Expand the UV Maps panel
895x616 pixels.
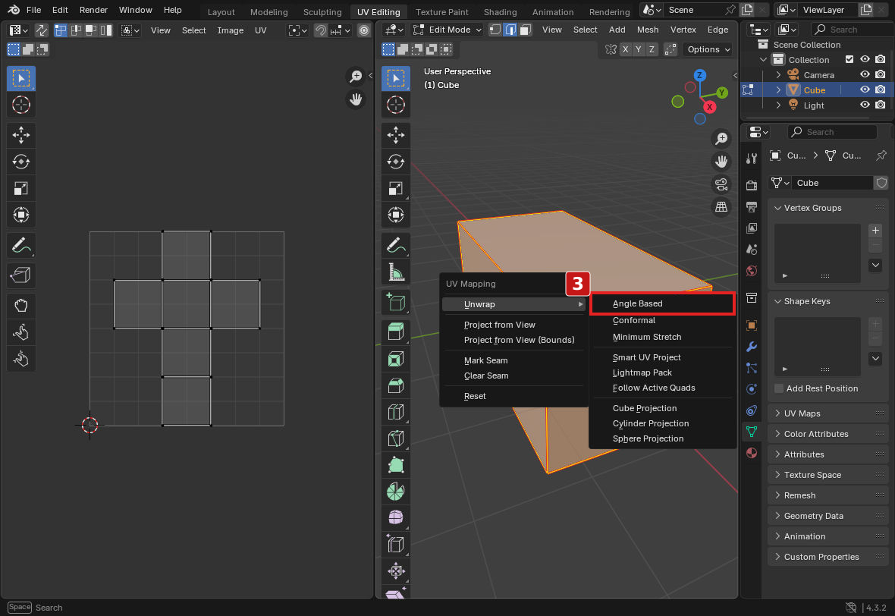click(x=828, y=413)
